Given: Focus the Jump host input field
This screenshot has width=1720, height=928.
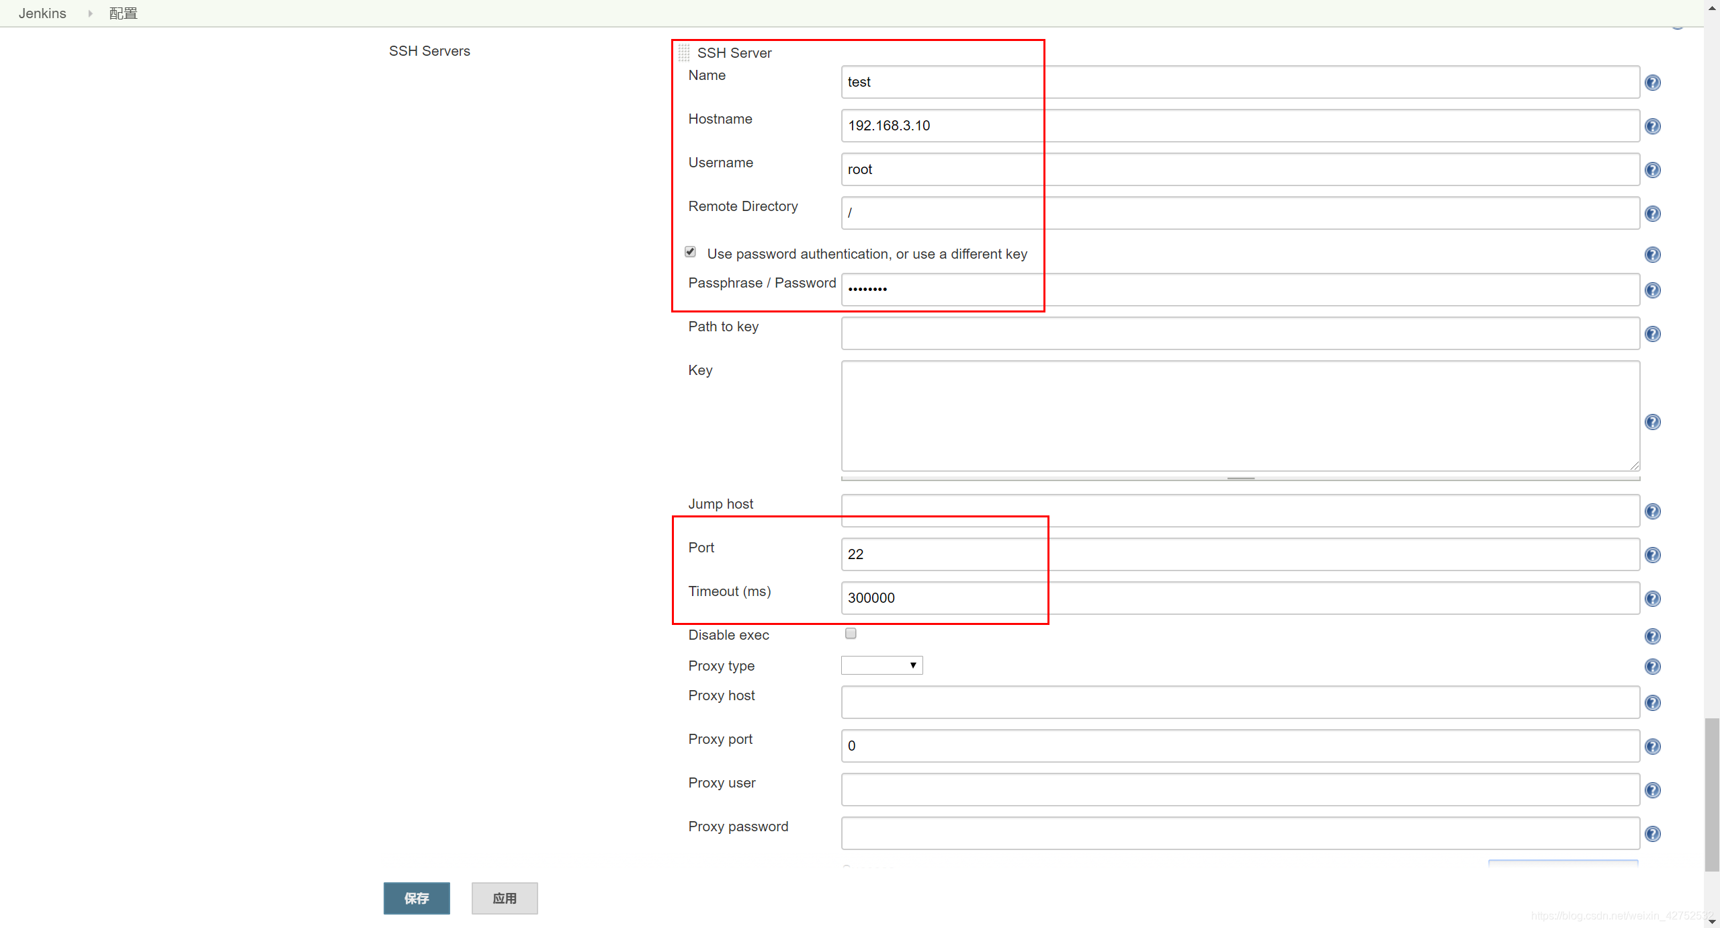Looking at the screenshot, I should pos(1240,511).
